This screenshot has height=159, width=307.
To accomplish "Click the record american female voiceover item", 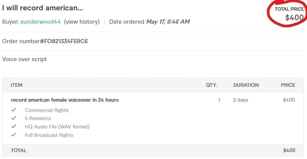I will point(65,100).
